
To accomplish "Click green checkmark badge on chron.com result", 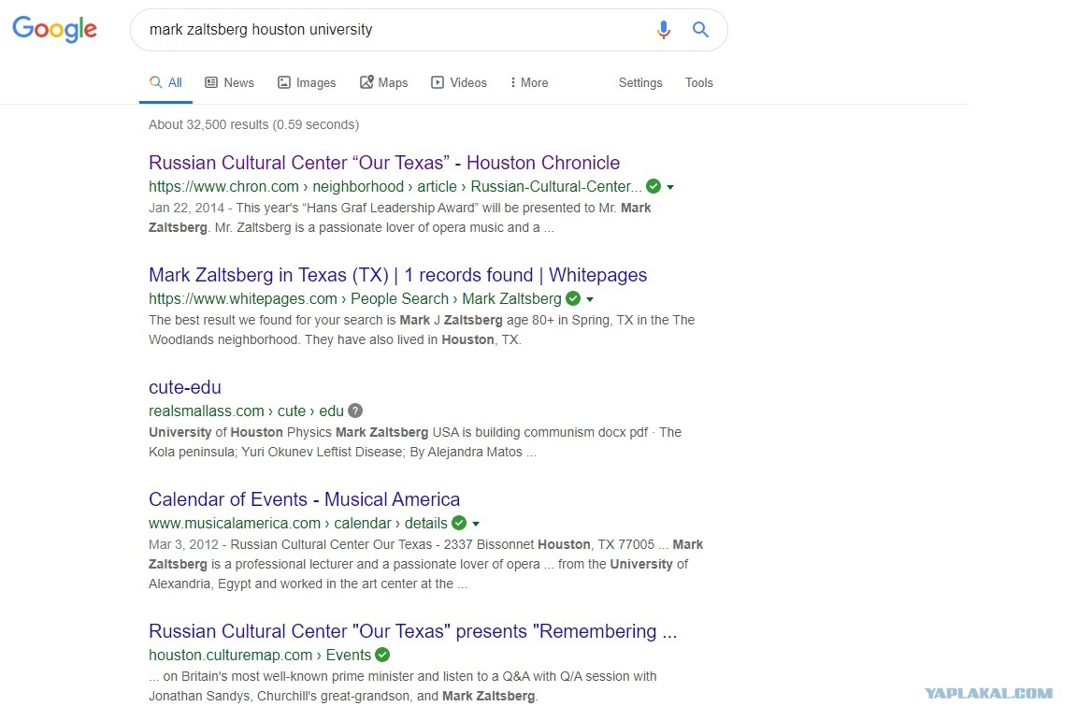I will tap(653, 186).
